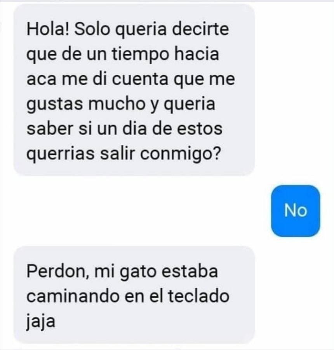This screenshot has width=334, height=350.
Task: Click the blue "No" reply bubble
Action: click(x=295, y=211)
